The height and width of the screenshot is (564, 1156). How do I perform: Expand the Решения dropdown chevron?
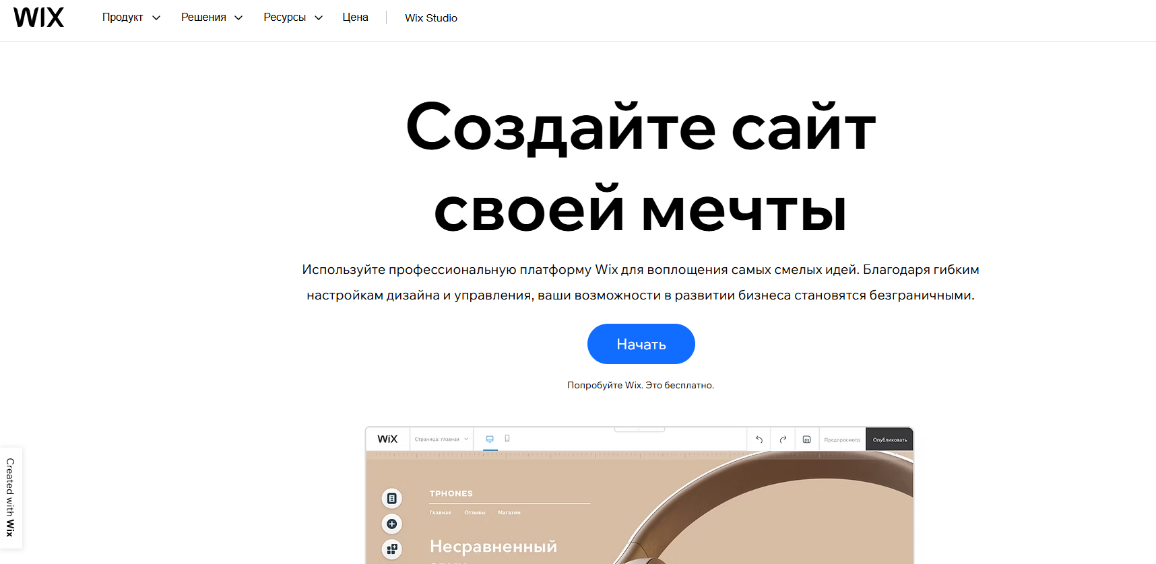point(238,18)
